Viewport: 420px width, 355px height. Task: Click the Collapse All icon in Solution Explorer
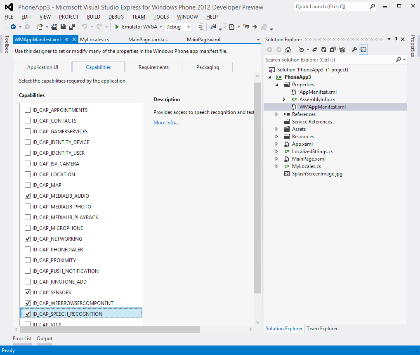point(333,50)
